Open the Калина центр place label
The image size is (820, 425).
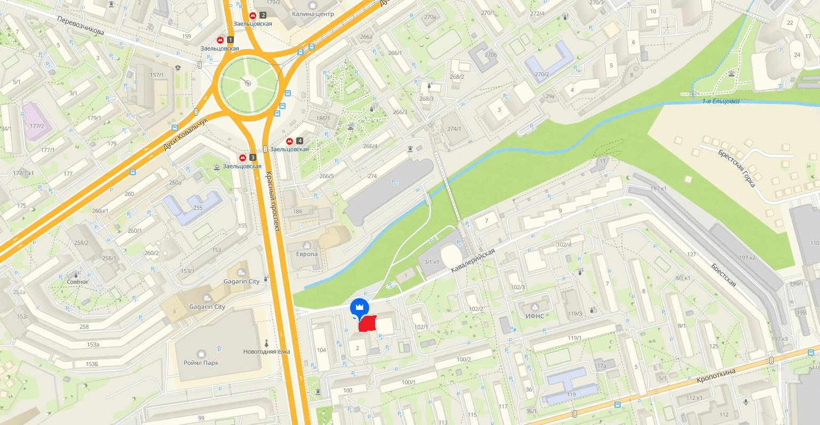coord(313,14)
